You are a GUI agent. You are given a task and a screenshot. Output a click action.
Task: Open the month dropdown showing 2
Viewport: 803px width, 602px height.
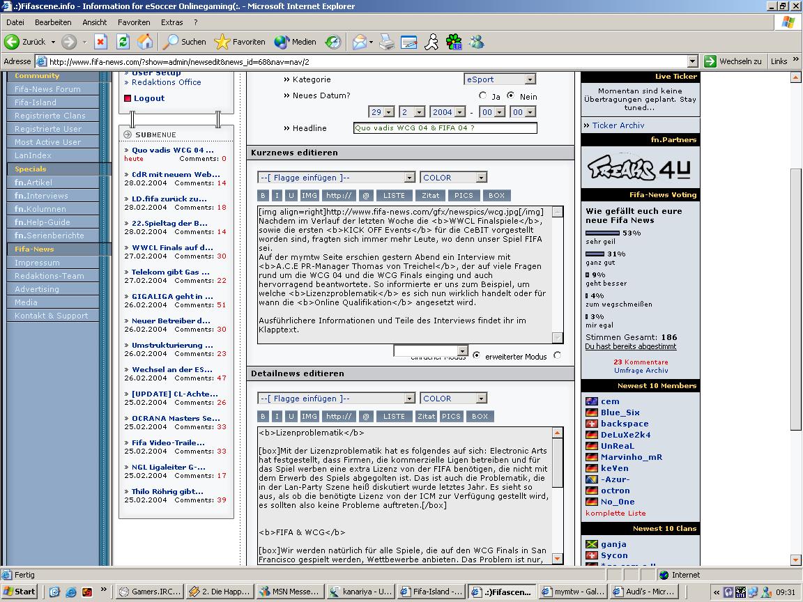tap(412, 112)
